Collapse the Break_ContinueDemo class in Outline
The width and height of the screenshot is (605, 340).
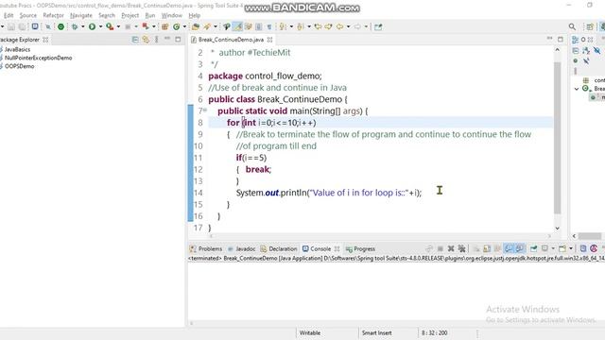coord(577,89)
